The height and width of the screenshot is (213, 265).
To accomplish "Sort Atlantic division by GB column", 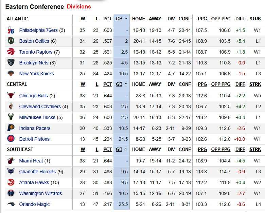I will (x=119, y=19).
